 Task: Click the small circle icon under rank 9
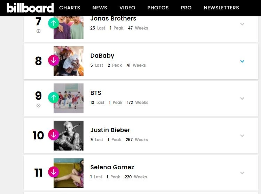(38, 105)
